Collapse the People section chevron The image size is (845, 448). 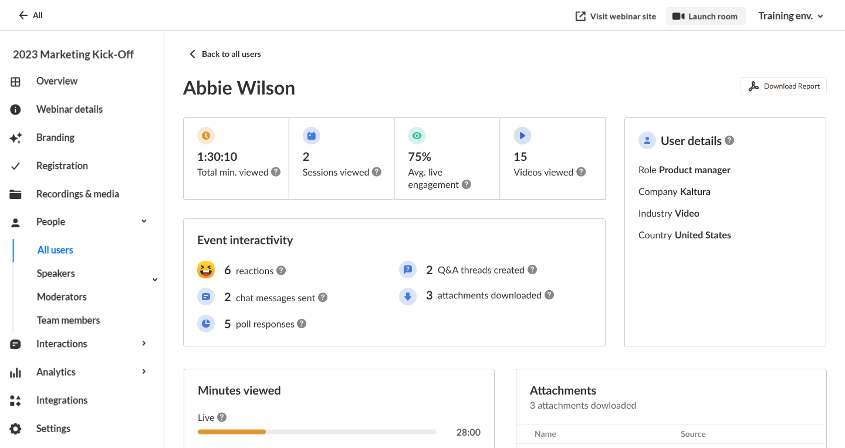144,221
